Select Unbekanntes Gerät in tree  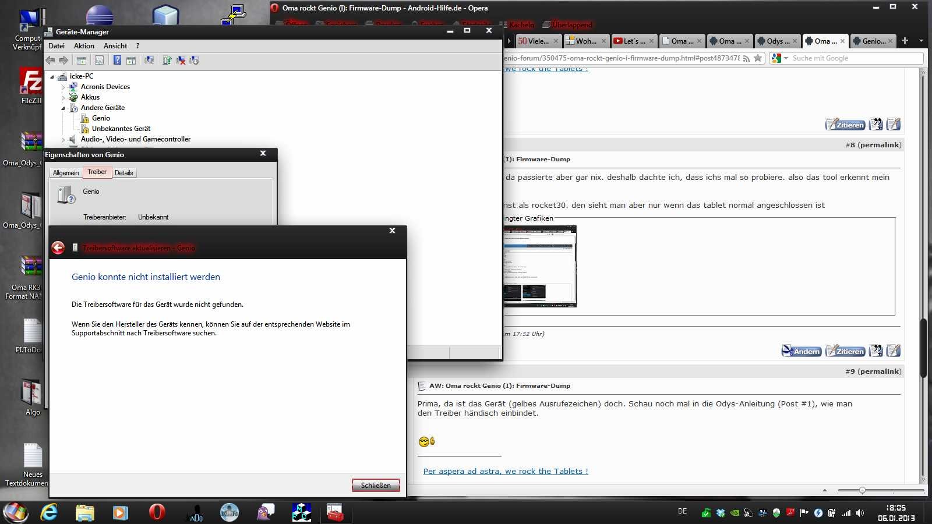tap(121, 129)
